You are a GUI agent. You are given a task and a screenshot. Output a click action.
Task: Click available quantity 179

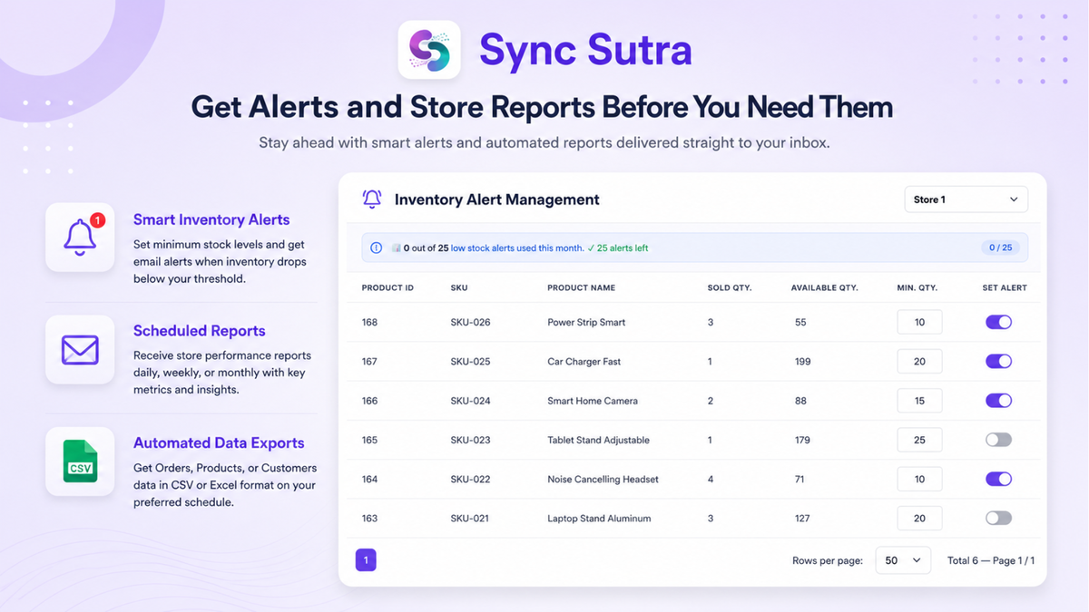tap(802, 440)
